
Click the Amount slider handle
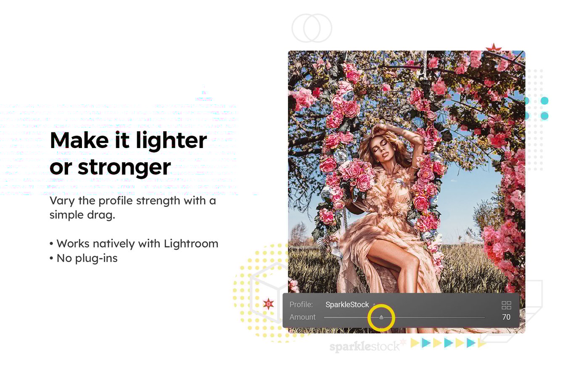[x=381, y=317]
